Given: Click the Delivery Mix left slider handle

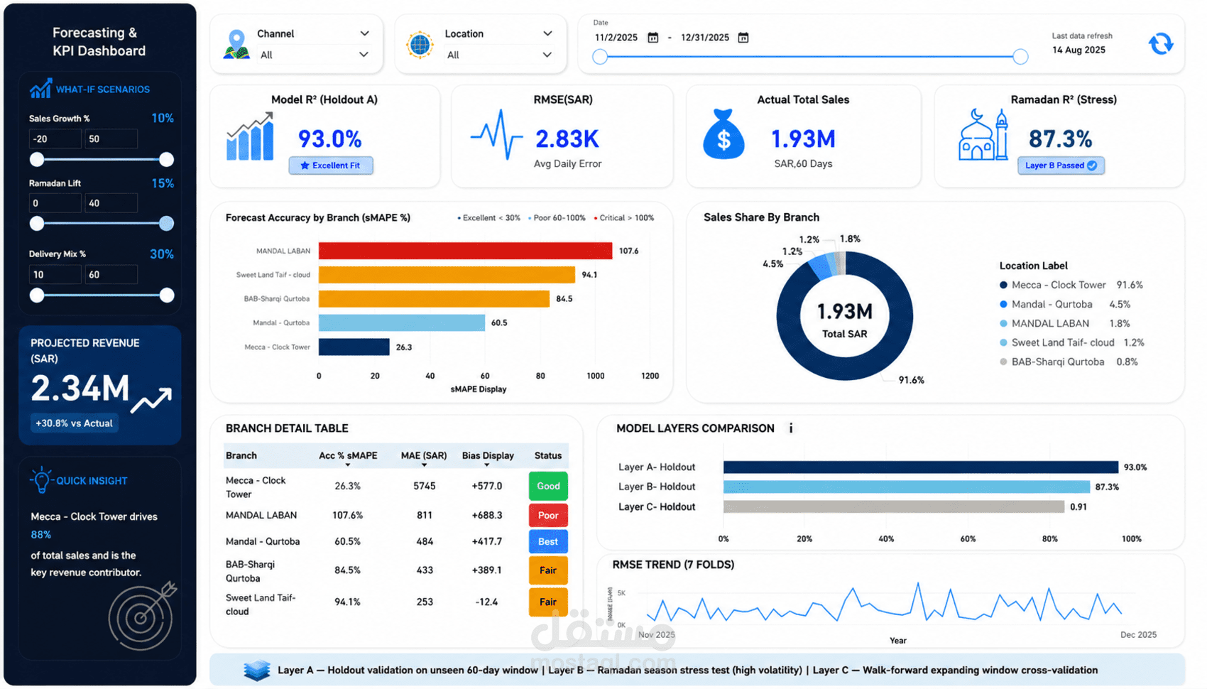Looking at the screenshot, I should click(x=37, y=295).
